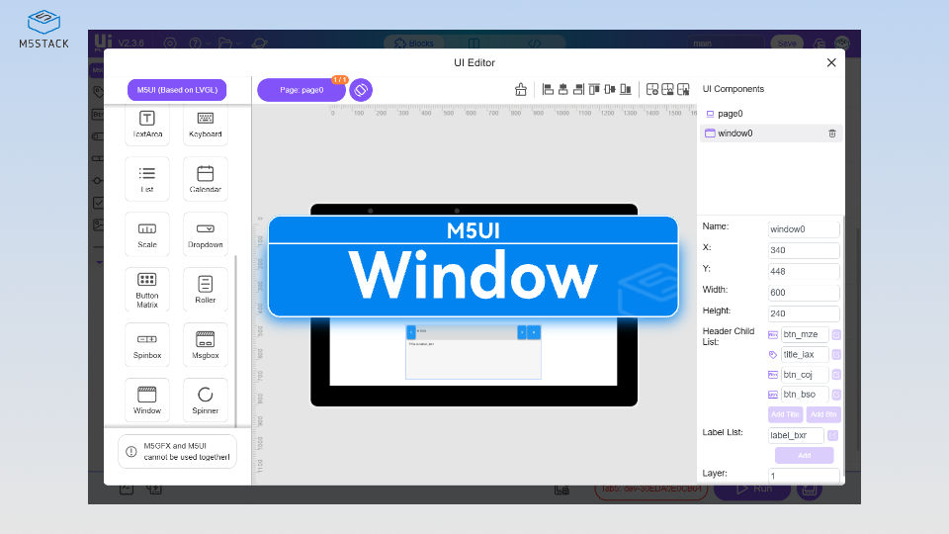Click the clear canvas brush icon

[x=521, y=90]
